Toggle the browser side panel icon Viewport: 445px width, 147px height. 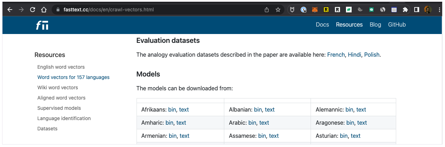(416, 10)
